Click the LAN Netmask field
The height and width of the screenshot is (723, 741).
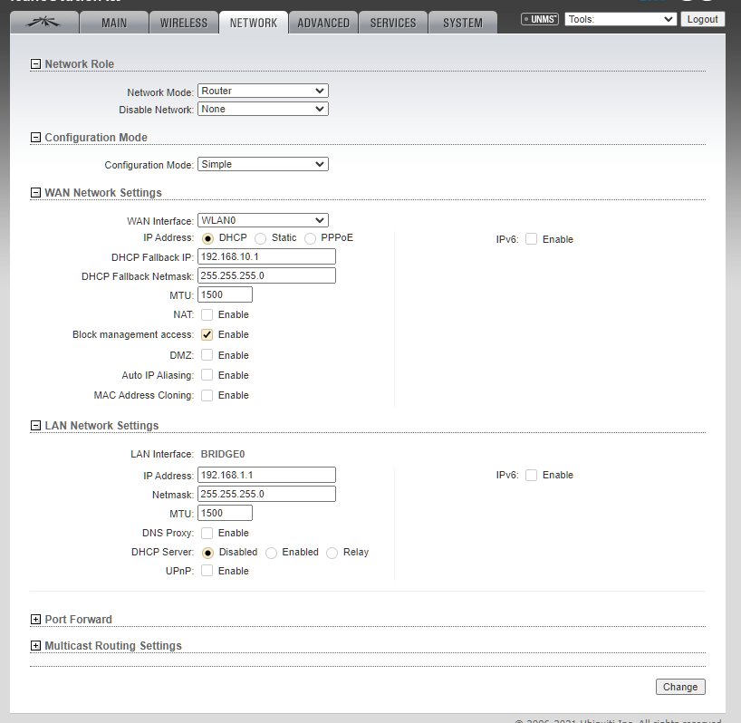pyautogui.click(x=266, y=494)
